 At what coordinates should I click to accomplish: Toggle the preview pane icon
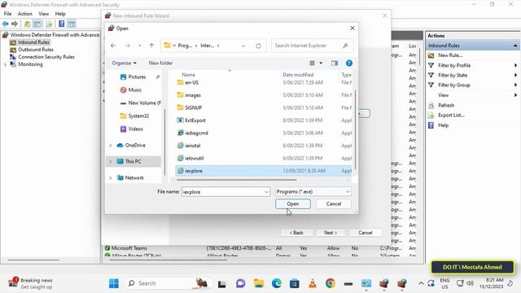coord(335,63)
